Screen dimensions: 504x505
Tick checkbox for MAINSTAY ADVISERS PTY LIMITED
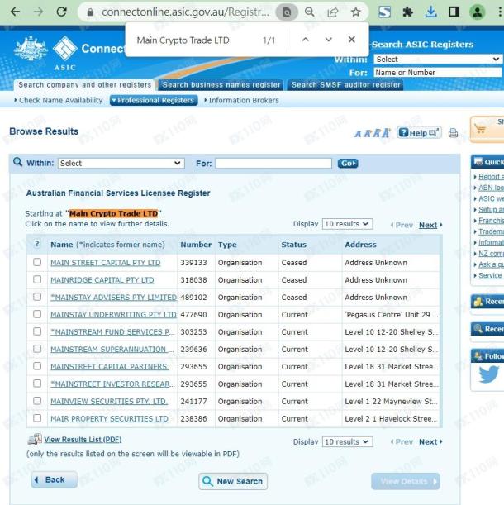pyautogui.click(x=37, y=297)
